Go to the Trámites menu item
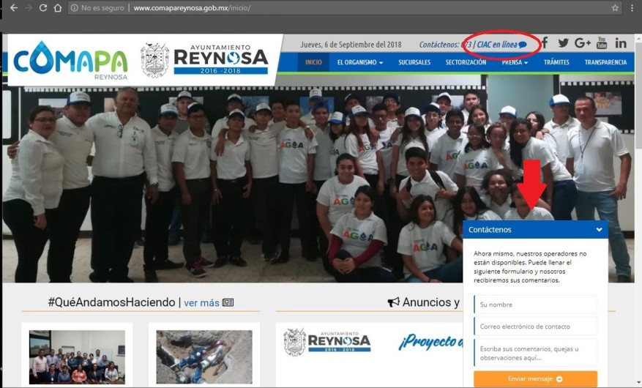This screenshot has width=642, height=388. click(556, 63)
